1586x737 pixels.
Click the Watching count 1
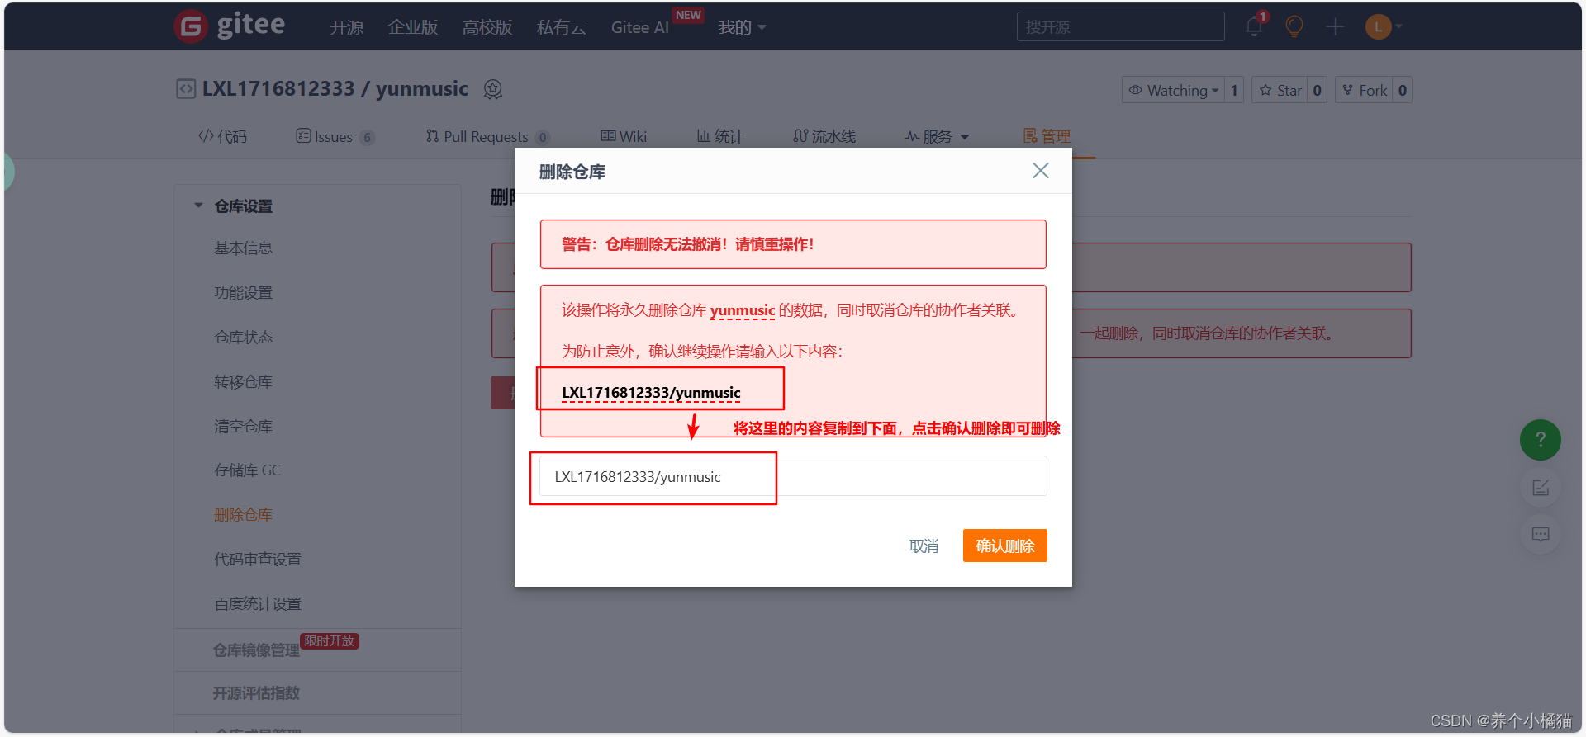[x=1234, y=90]
